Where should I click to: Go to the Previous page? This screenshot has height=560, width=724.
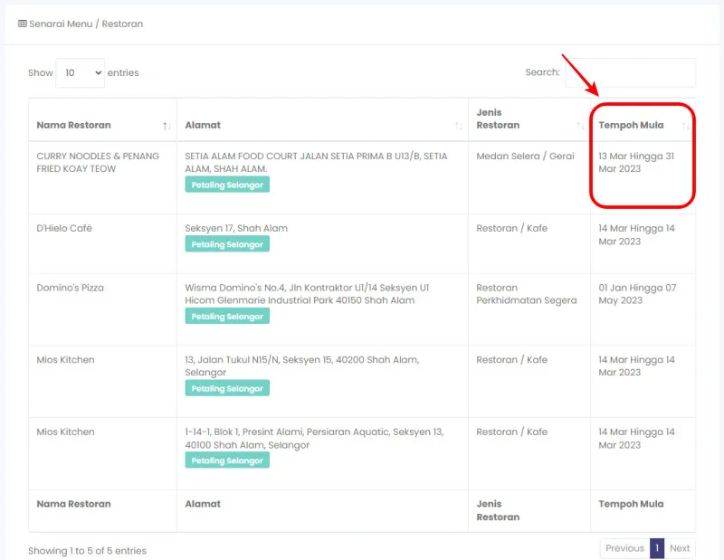pos(624,548)
